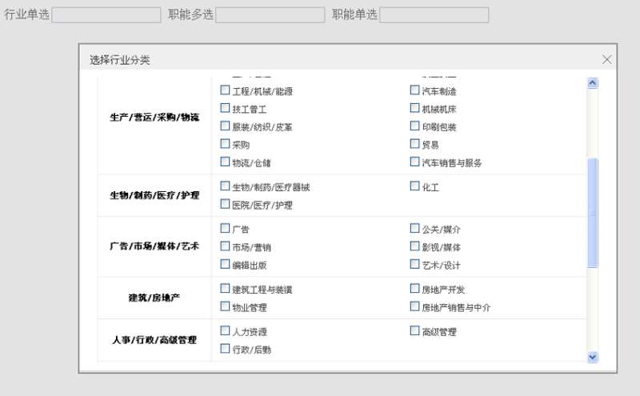Tick the 化工 checkbox

click(414, 186)
